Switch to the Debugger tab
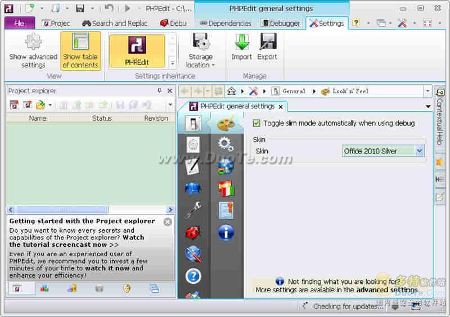Image resolution: width=450 pixels, height=317 pixels. [281, 23]
